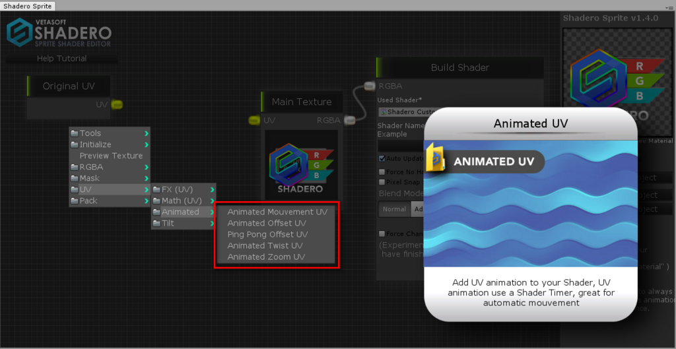Click the Build Shader RGBA input port
676x349 pixels.
coord(370,86)
